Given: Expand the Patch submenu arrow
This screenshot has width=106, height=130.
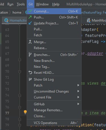Looking at the screenshot, I should tap(78, 85).
